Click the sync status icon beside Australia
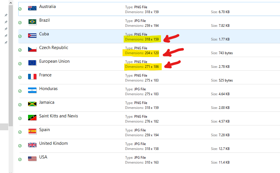280x173 pixels. coord(20,9)
